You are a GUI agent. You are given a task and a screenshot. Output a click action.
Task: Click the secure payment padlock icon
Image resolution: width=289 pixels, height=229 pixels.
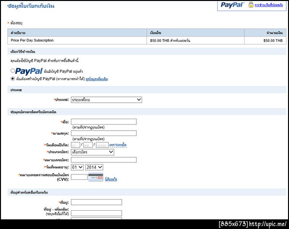point(250,5)
